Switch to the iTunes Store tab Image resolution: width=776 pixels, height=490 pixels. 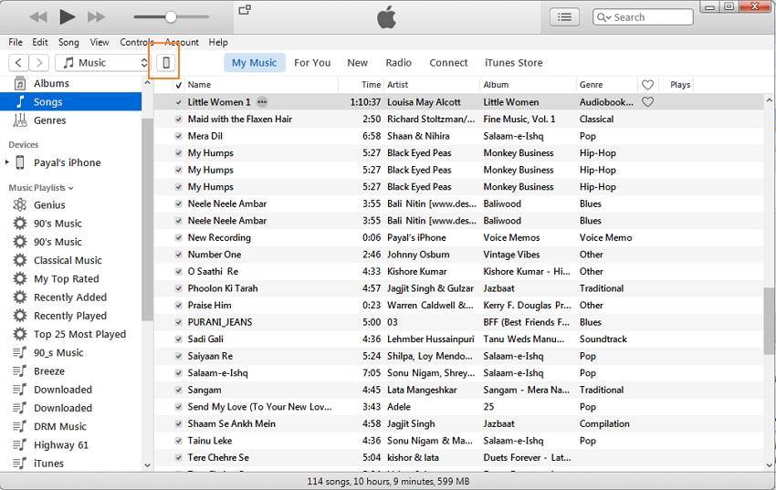click(x=513, y=63)
